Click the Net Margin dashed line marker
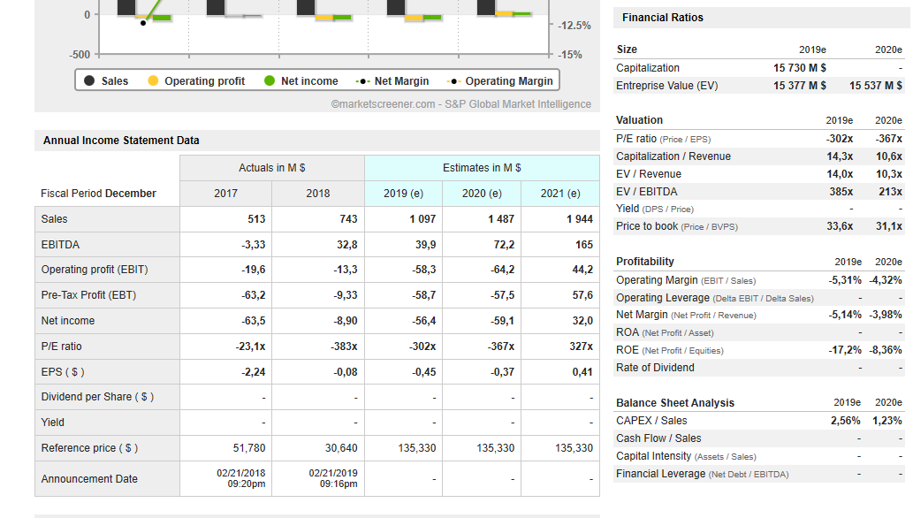This screenshot has height=518, width=913. pyautogui.click(x=362, y=80)
